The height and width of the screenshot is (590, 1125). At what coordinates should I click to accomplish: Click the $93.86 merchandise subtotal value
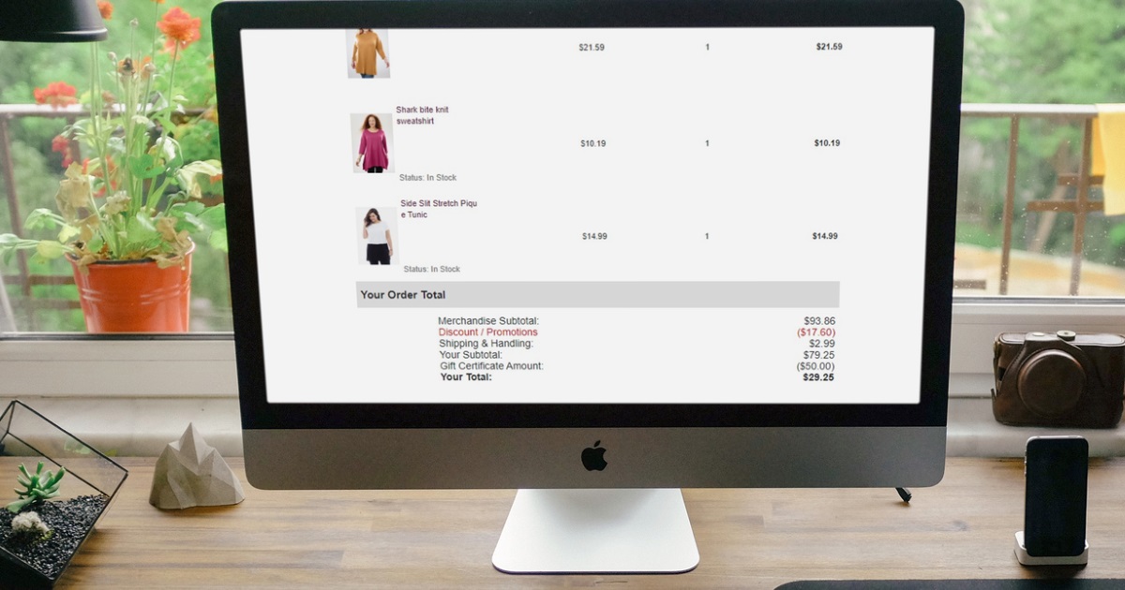[818, 321]
